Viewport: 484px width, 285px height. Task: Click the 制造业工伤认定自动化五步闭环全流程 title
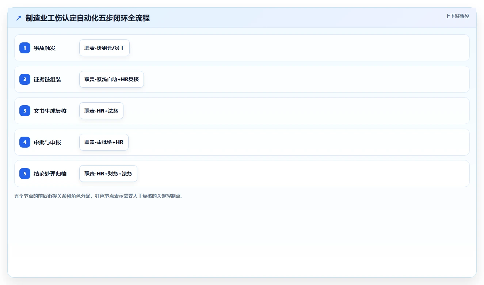pos(88,18)
